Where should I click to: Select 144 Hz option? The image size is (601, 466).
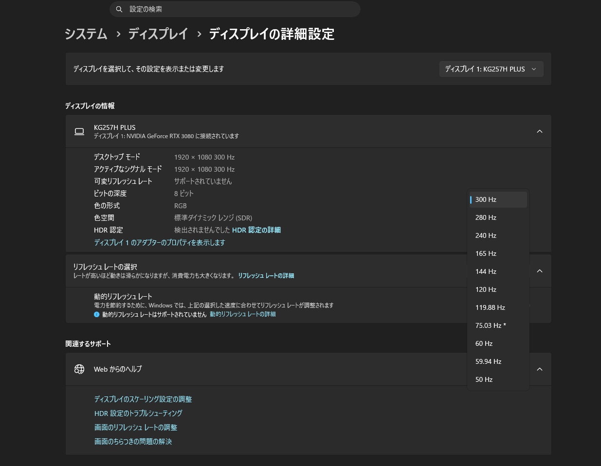click(x=498, y=271)
